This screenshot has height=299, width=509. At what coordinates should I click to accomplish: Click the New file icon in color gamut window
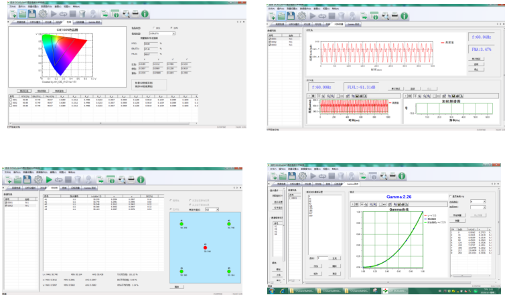click(13, 14)
